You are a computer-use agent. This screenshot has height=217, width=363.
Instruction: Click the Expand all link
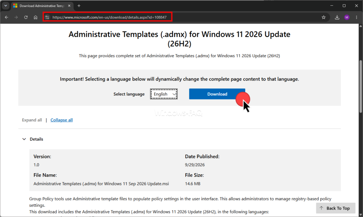[32, 120]
